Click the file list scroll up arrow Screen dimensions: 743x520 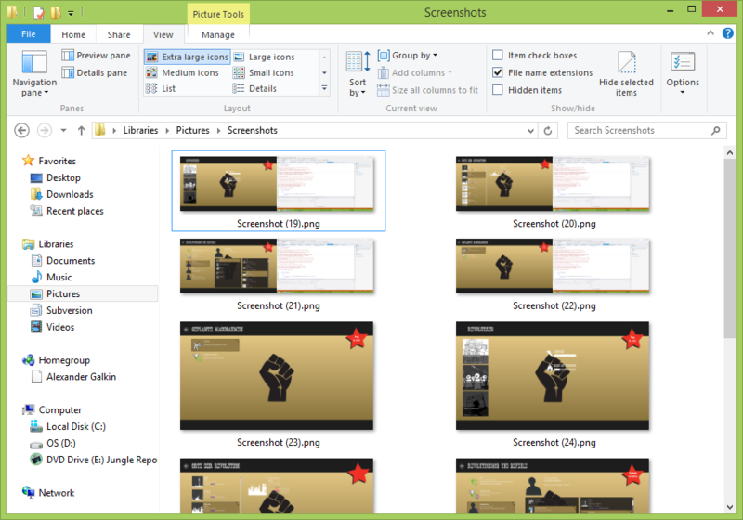[x=730, y=152]
